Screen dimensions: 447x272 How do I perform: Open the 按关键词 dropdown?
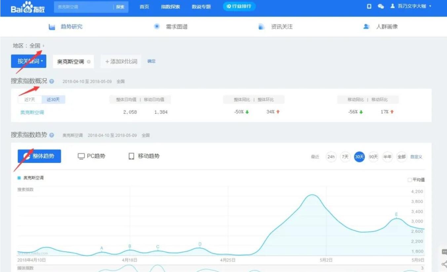(28, 61)
